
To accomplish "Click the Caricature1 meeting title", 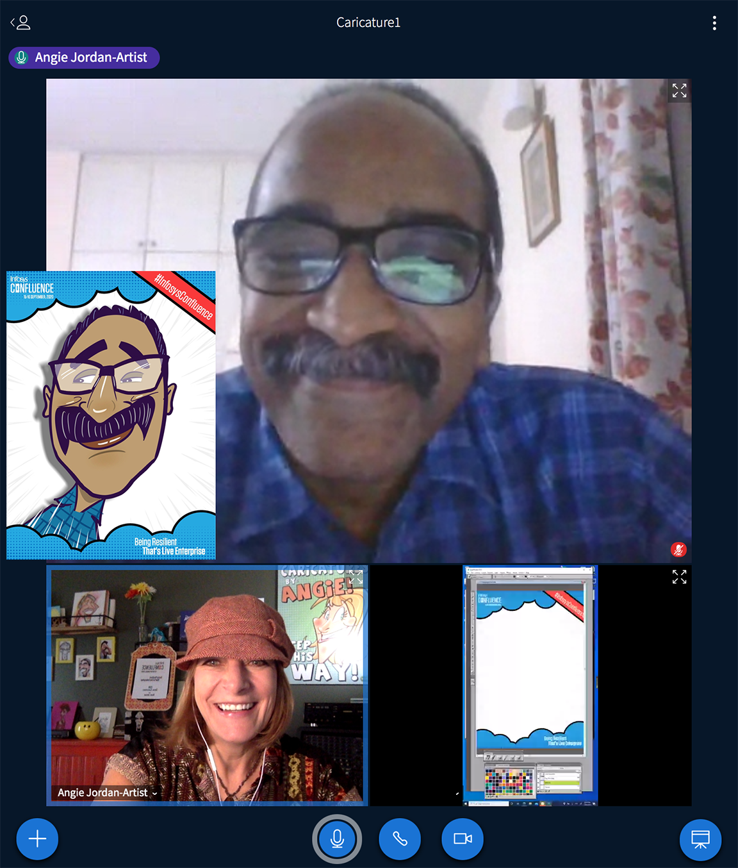I will click(x=368, y=22).
